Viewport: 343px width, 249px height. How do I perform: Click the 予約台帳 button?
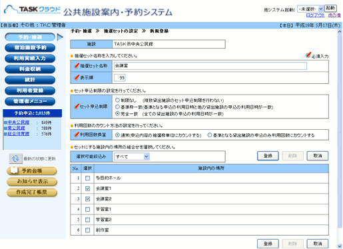[x=32, y=170]
